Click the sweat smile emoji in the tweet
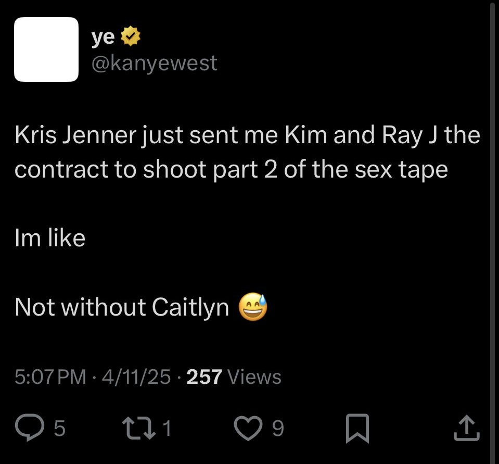 point(253,306)
